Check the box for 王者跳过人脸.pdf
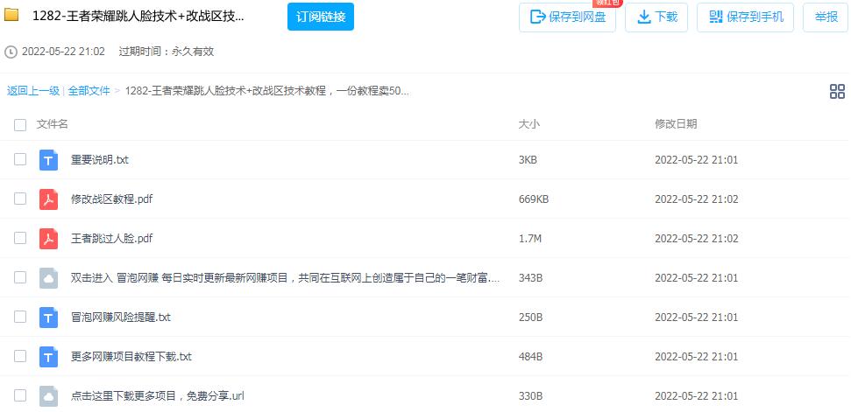The height and width of the screenshot is (412, 851). click(20, 238)
